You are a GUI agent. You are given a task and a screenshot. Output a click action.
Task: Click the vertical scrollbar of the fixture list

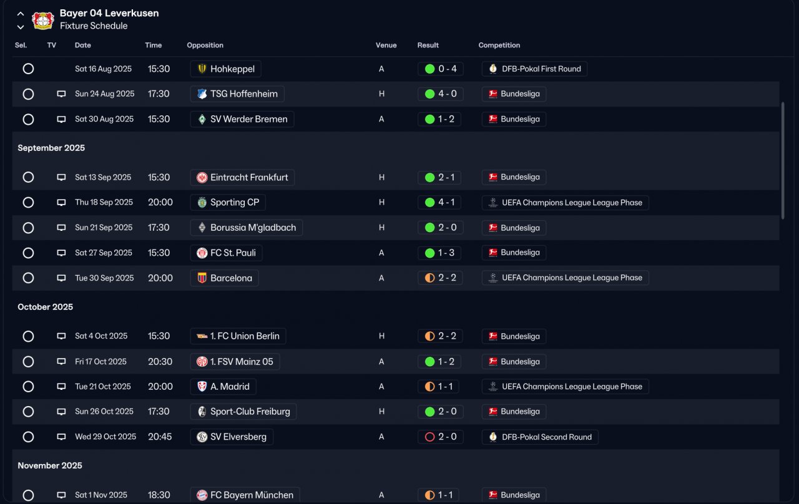pos(783,160)
